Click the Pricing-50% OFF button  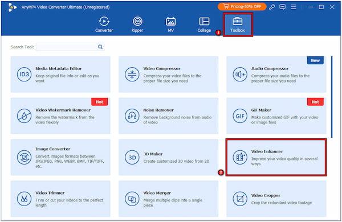click(x=242, y=7)
